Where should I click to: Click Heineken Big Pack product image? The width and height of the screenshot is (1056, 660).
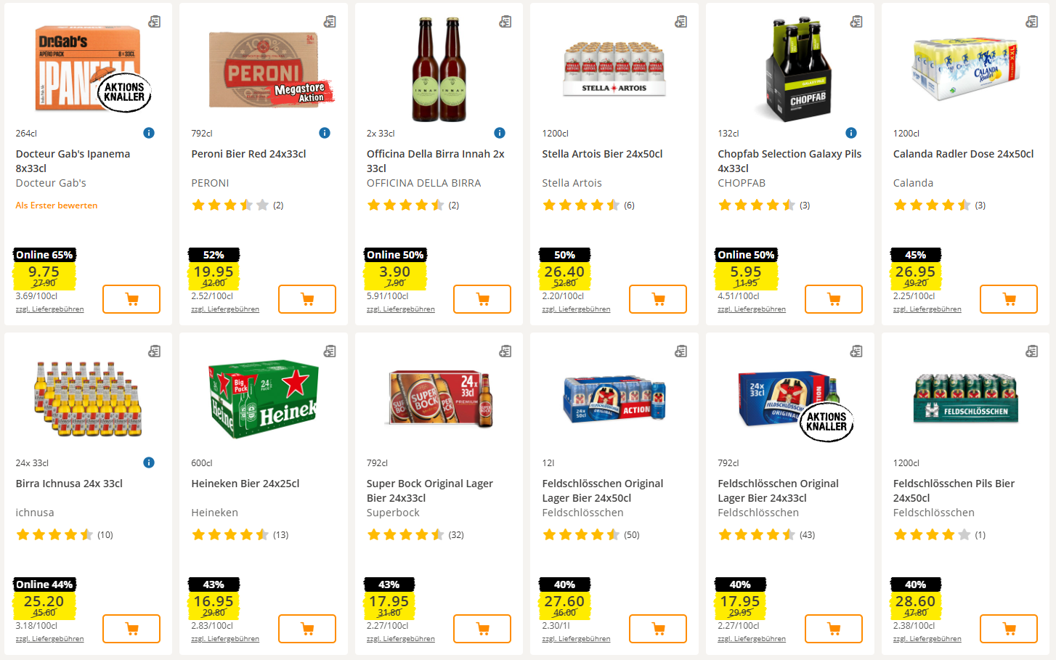pyautogui.click(x=264, y=399)
